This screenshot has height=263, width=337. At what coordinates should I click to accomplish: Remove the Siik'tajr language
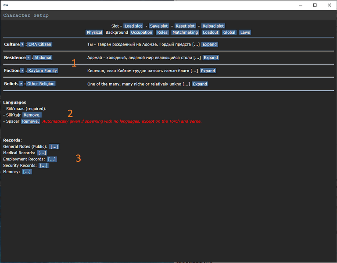pyautogui.click(x=32, y=115)
